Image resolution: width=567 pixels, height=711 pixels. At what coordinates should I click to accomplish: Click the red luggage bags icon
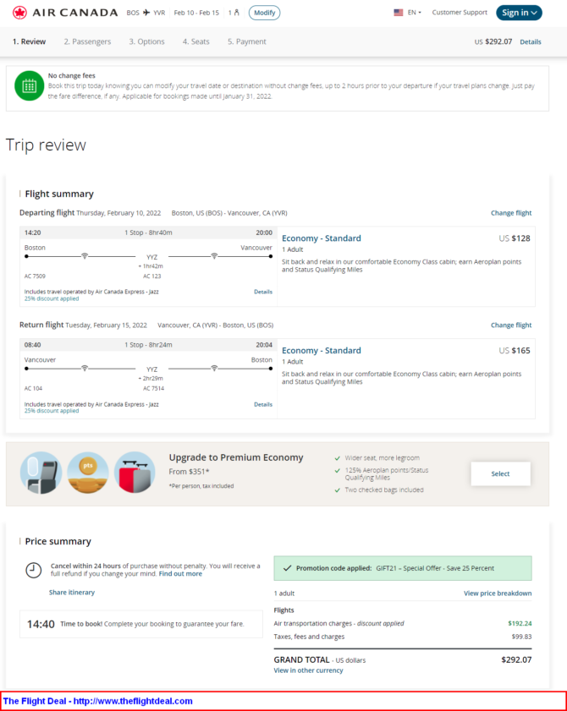coord(135,473)
